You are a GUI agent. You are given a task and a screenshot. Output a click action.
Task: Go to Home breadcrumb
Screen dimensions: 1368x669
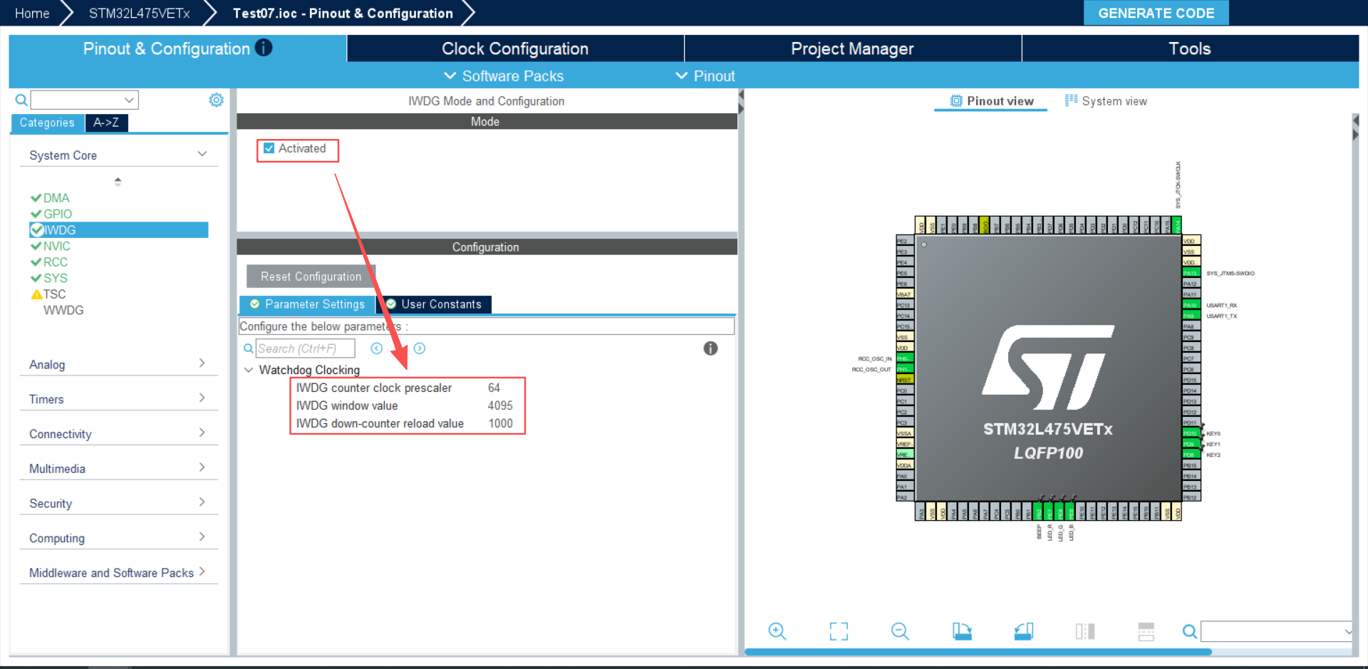click(32, 13)
